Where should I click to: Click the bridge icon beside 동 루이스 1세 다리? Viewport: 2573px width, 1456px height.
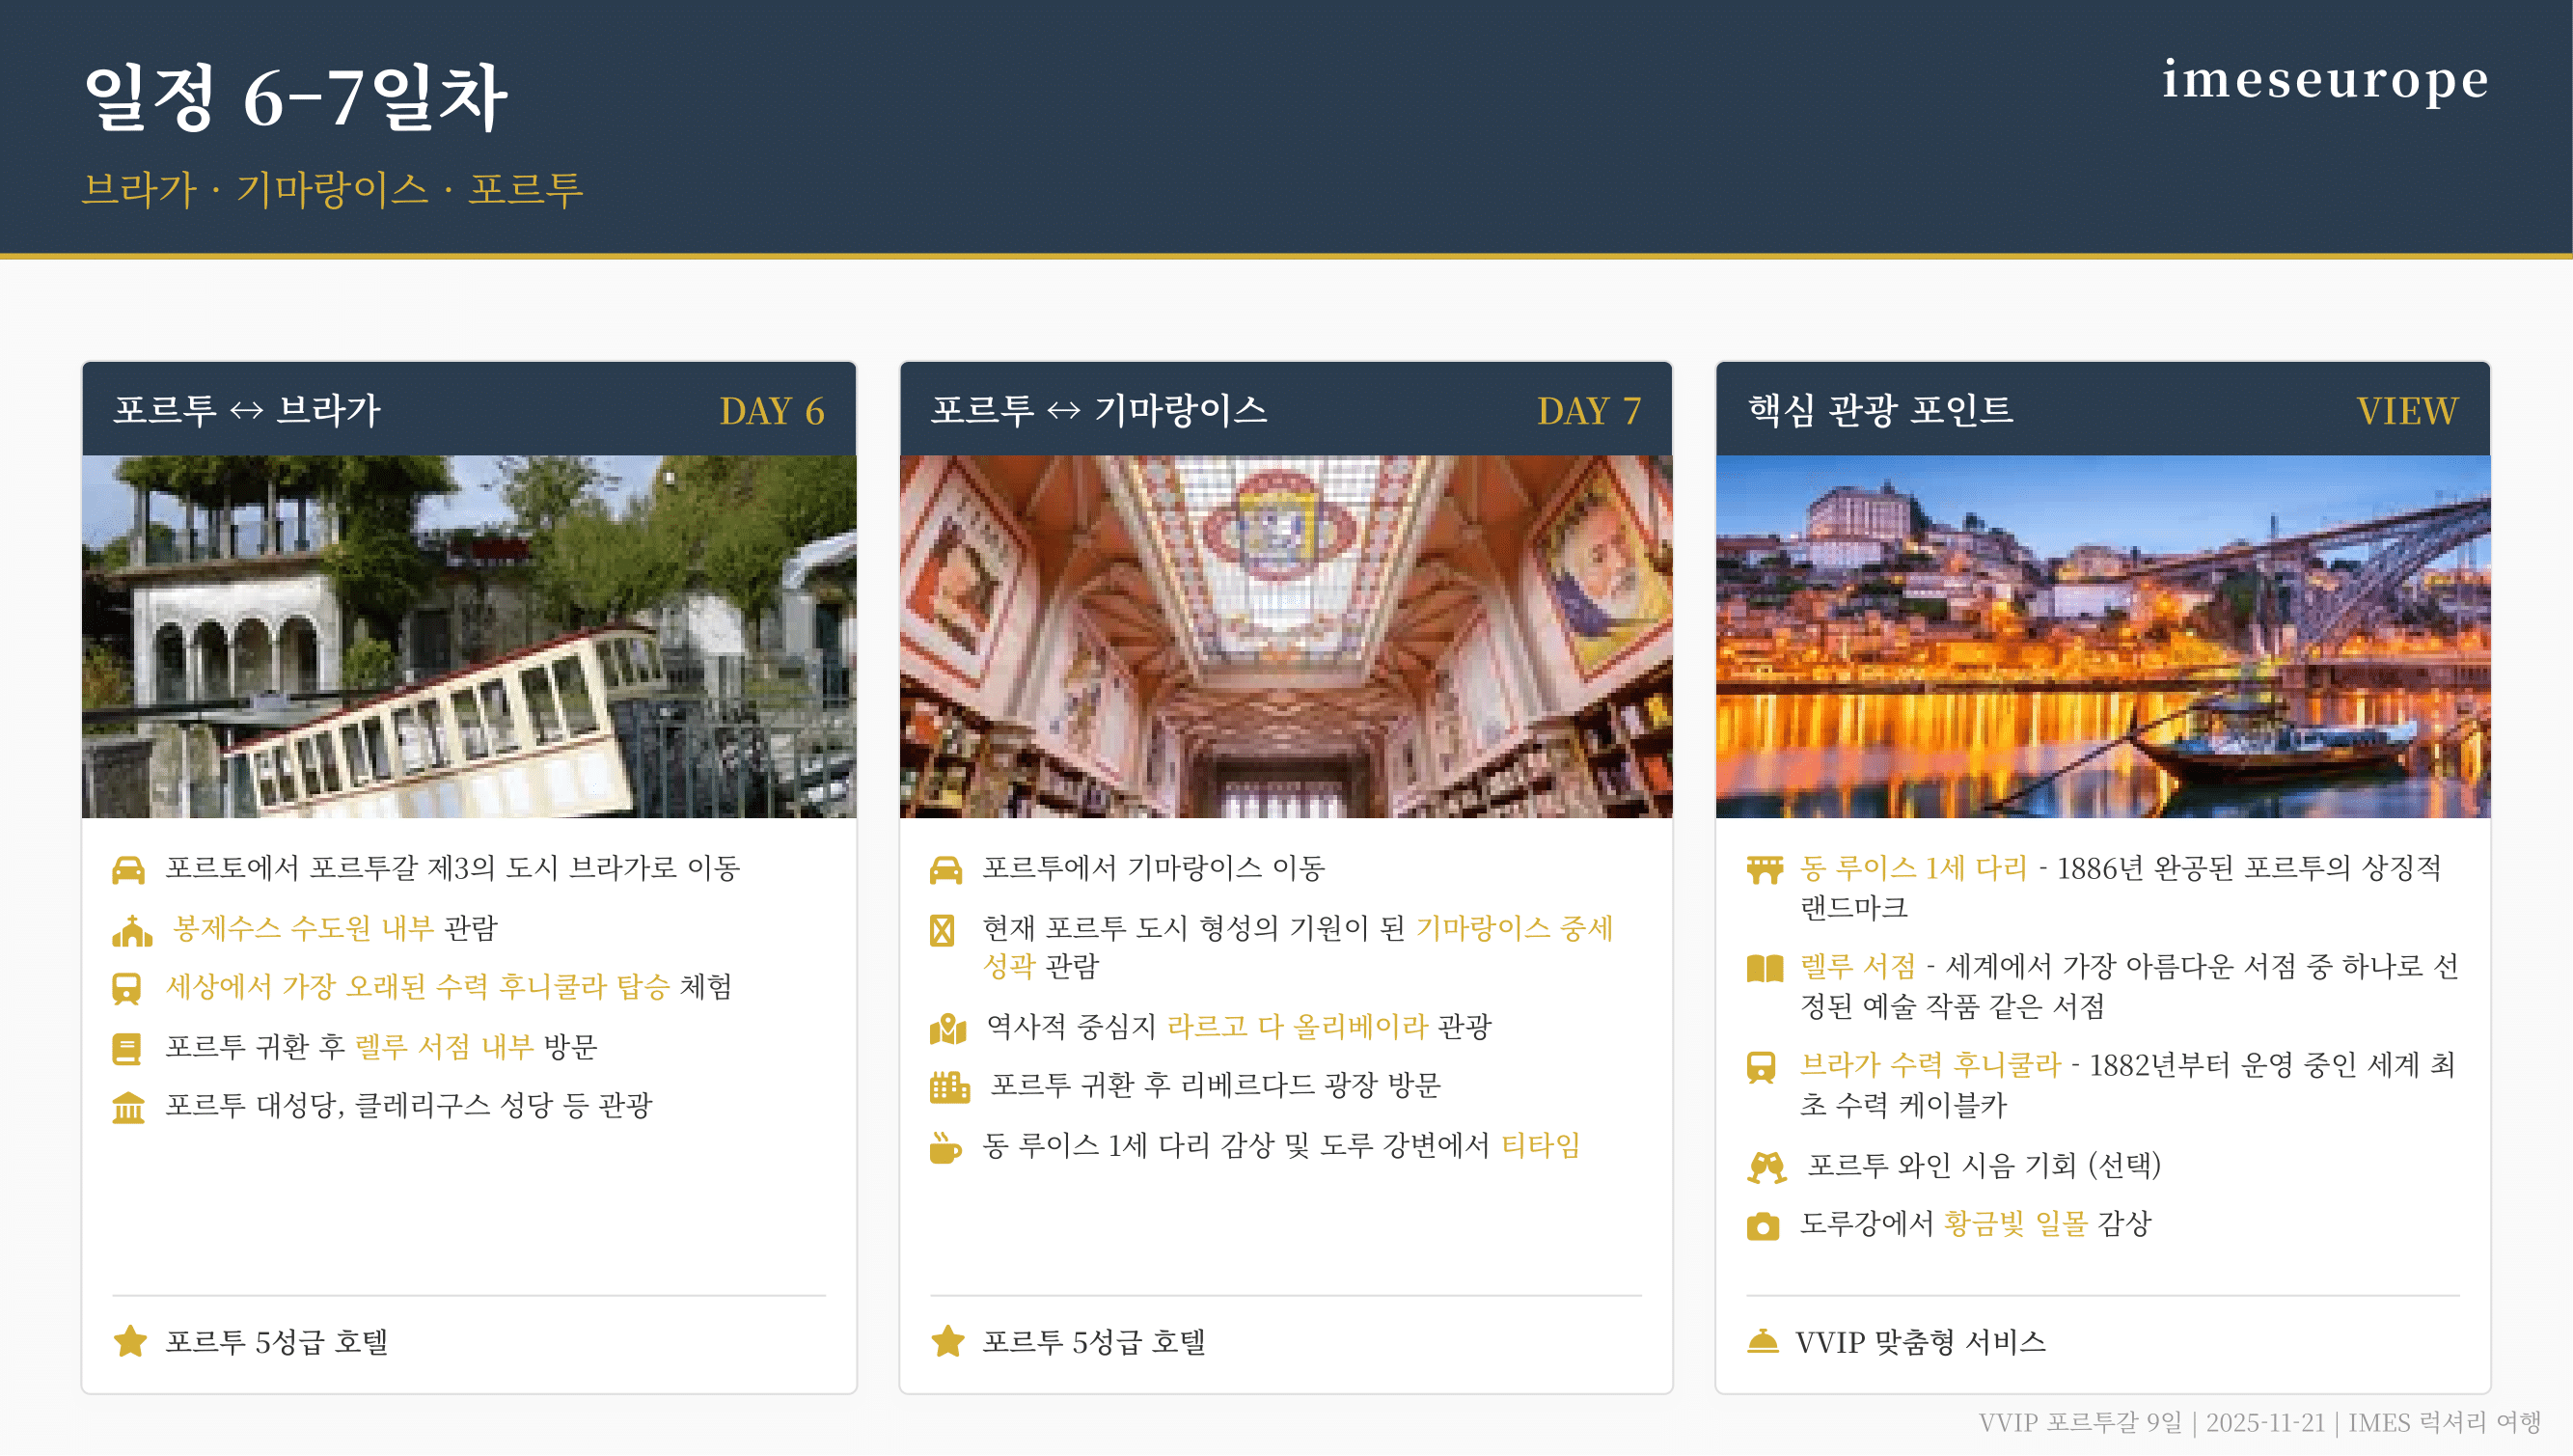coord(1765,869)
